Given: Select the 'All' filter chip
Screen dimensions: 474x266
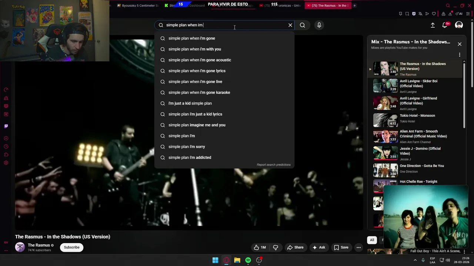Looking at the screenshot, I should click(x=372, y=240).
